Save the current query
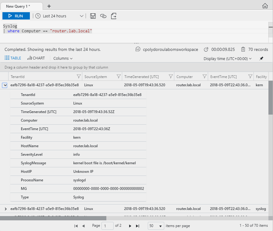 93,16
